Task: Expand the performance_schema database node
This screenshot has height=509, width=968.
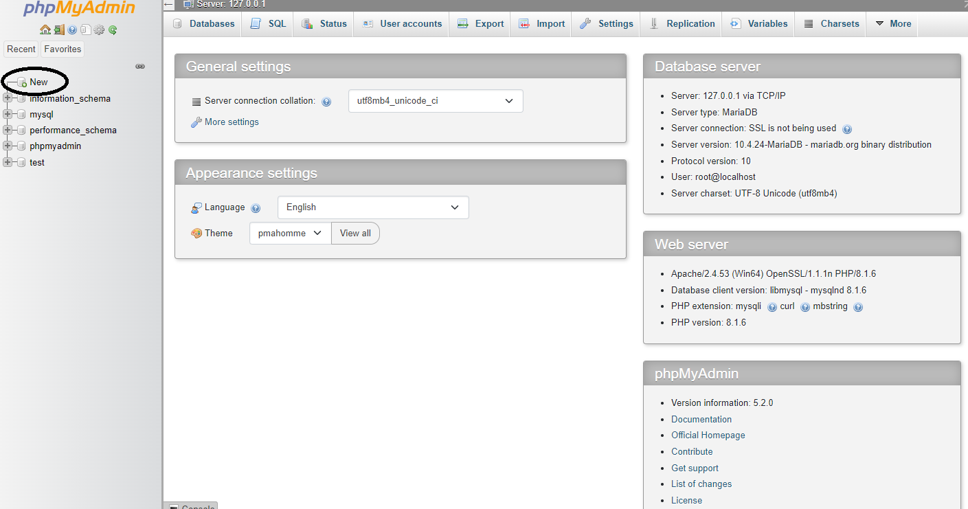Action: pyautogui.click(x=8, y=130)
